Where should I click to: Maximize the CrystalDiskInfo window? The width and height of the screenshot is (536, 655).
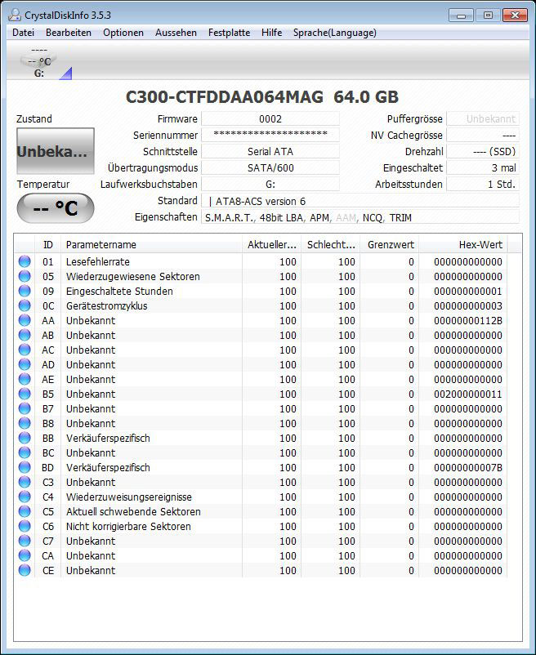point(488,16)
